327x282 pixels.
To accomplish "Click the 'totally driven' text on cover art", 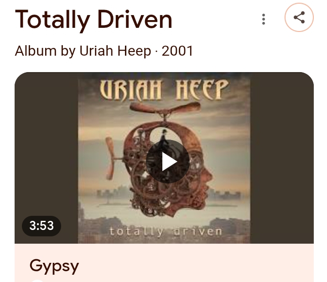I will [x=166, y=231].
